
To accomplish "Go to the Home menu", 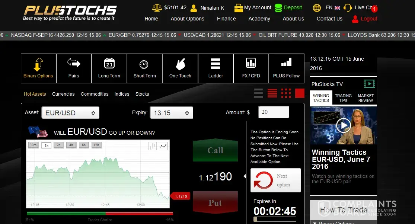I will pyautogui.click(x=151, y=19).
